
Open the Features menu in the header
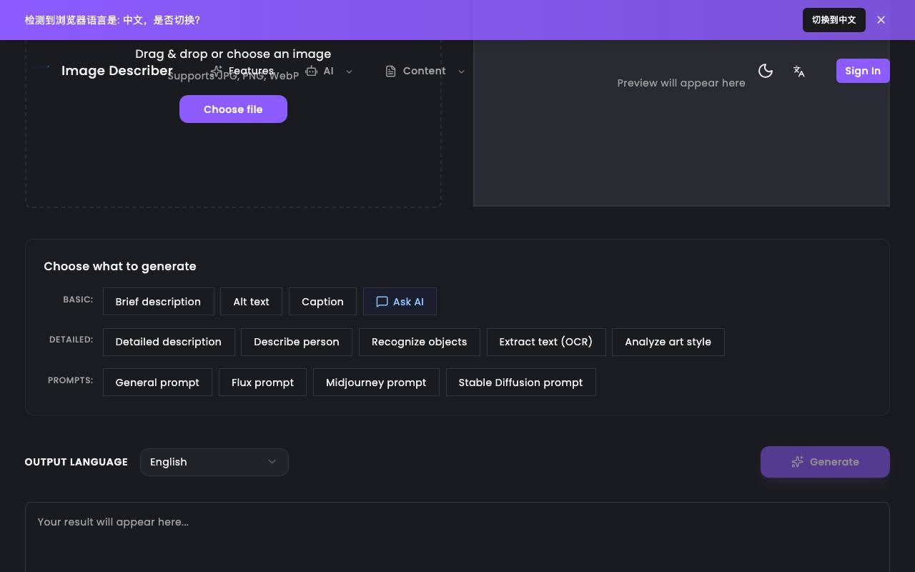click(x=242, y=71)
